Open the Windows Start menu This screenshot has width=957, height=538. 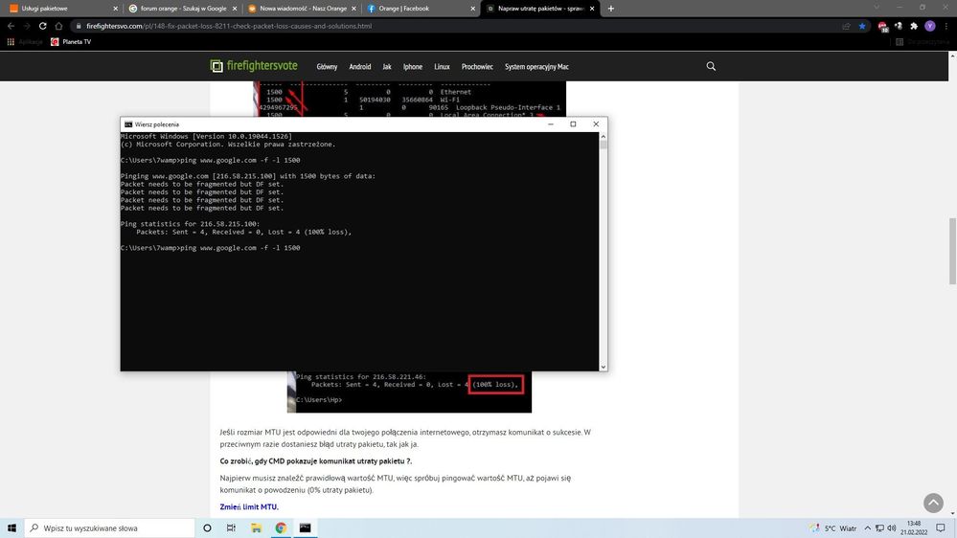click(12, 527)
